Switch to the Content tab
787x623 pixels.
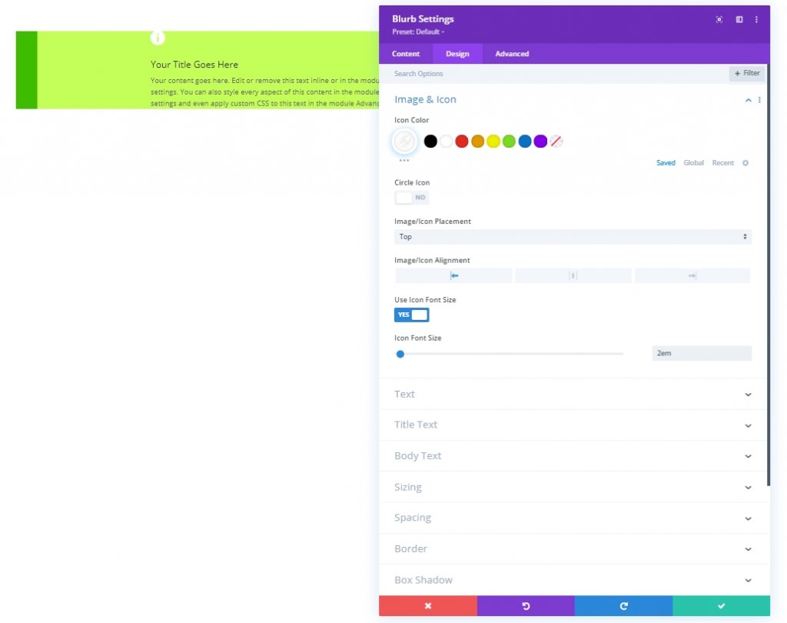(x=406, y=54)
